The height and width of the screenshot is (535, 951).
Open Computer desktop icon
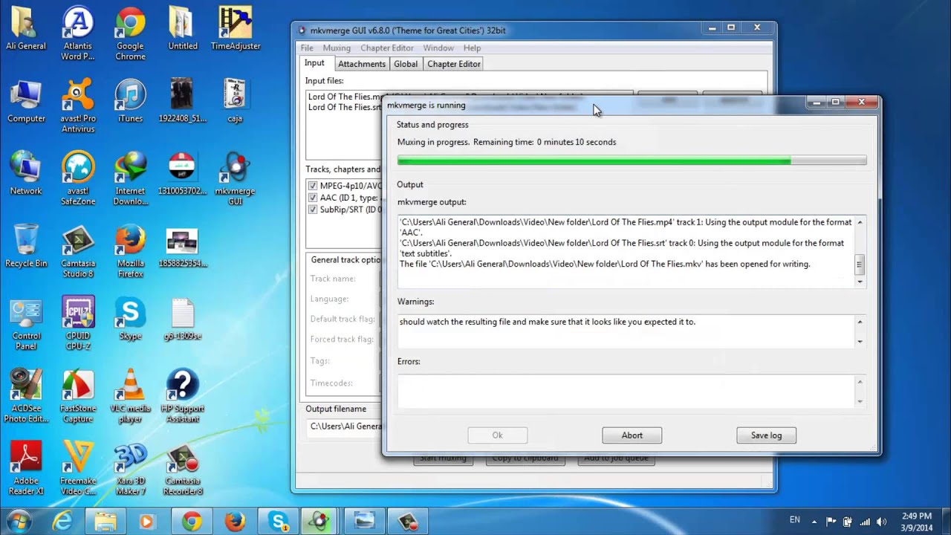coord(26,101)
